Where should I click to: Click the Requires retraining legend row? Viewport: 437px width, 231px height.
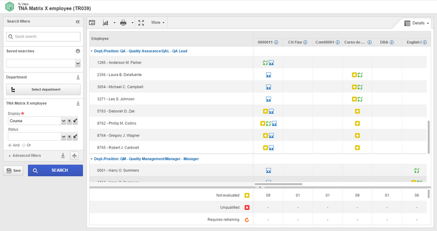coord(258,219)
